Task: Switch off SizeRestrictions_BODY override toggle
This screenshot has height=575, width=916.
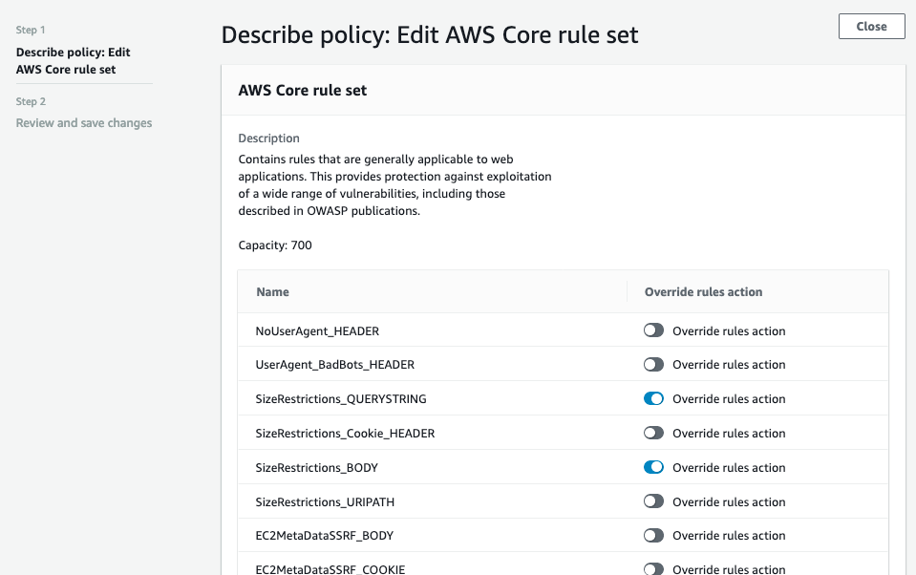Action: (653, 468)
